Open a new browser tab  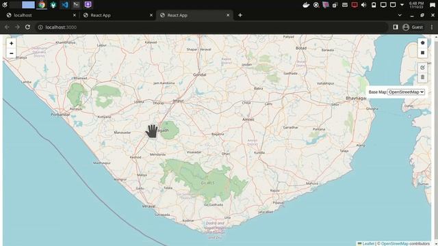point(240,15)
